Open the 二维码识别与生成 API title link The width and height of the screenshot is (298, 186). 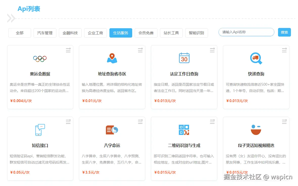click(184, 145)
